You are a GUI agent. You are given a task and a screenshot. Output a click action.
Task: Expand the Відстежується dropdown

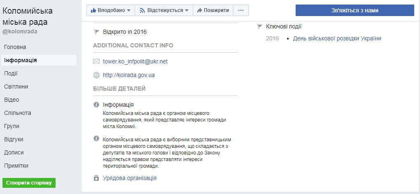[x=187, y=10]
